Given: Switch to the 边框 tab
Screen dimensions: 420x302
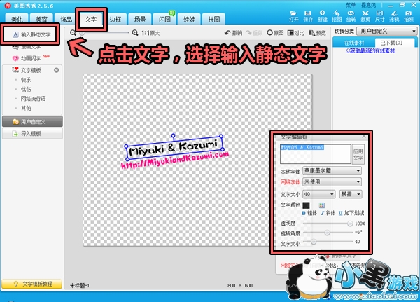Looking at the screenshot, I should 115,20.
